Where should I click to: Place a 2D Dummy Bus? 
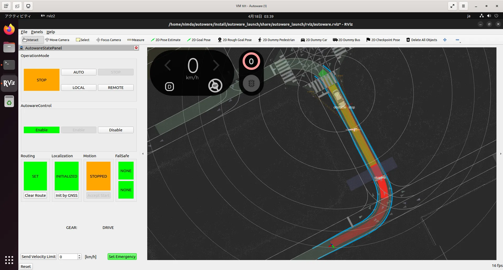346,40
